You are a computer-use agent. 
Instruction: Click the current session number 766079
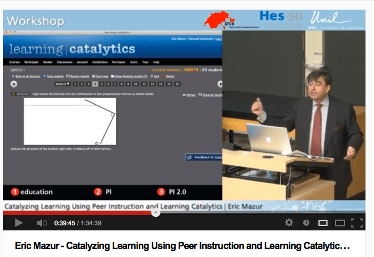[190, 70]
